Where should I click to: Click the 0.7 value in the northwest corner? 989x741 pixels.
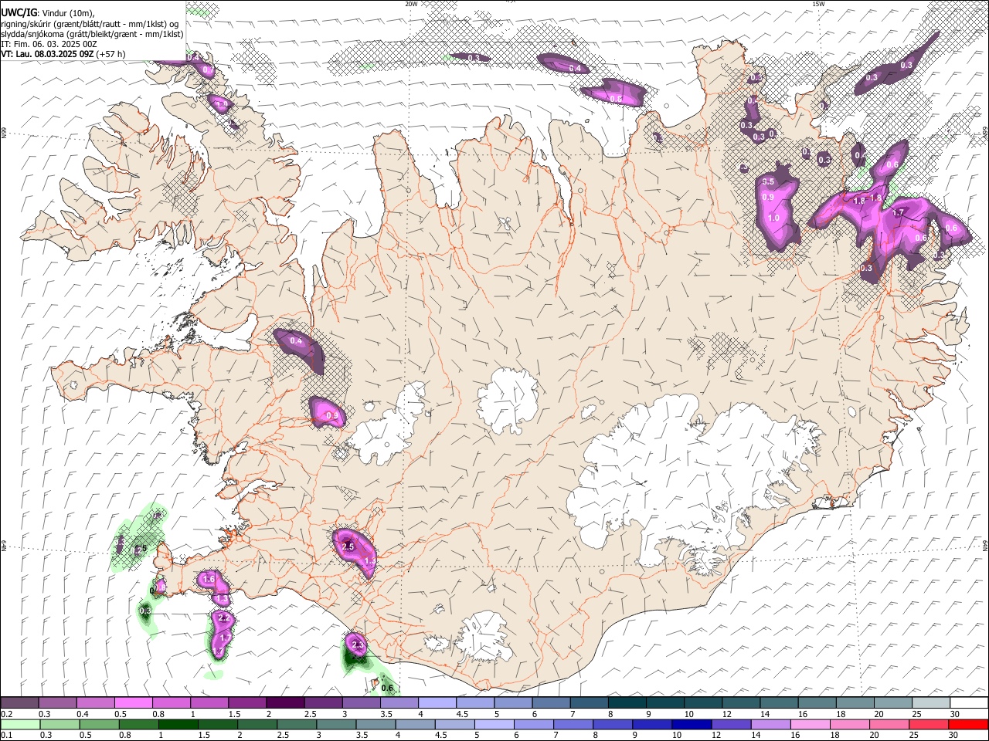pyautogui.click(x=208, y=70)
